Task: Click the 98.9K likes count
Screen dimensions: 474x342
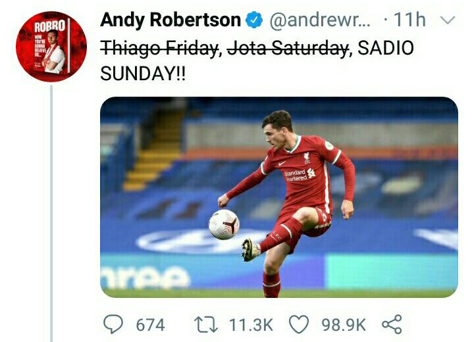Action: coord(344,325)
